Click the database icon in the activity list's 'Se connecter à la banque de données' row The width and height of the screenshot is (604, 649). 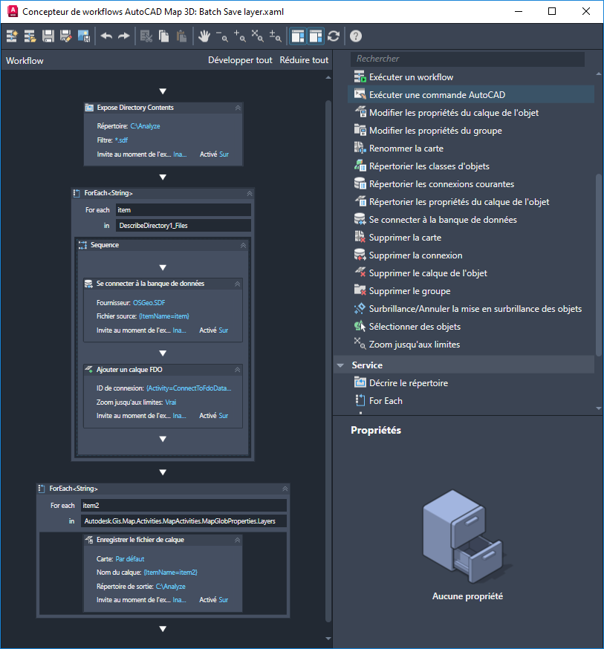click(360, 219)
